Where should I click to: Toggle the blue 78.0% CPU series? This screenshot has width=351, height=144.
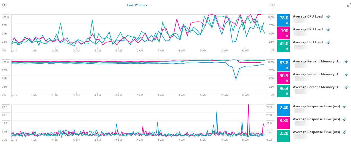pyautogui.click(x=284, y=20)
